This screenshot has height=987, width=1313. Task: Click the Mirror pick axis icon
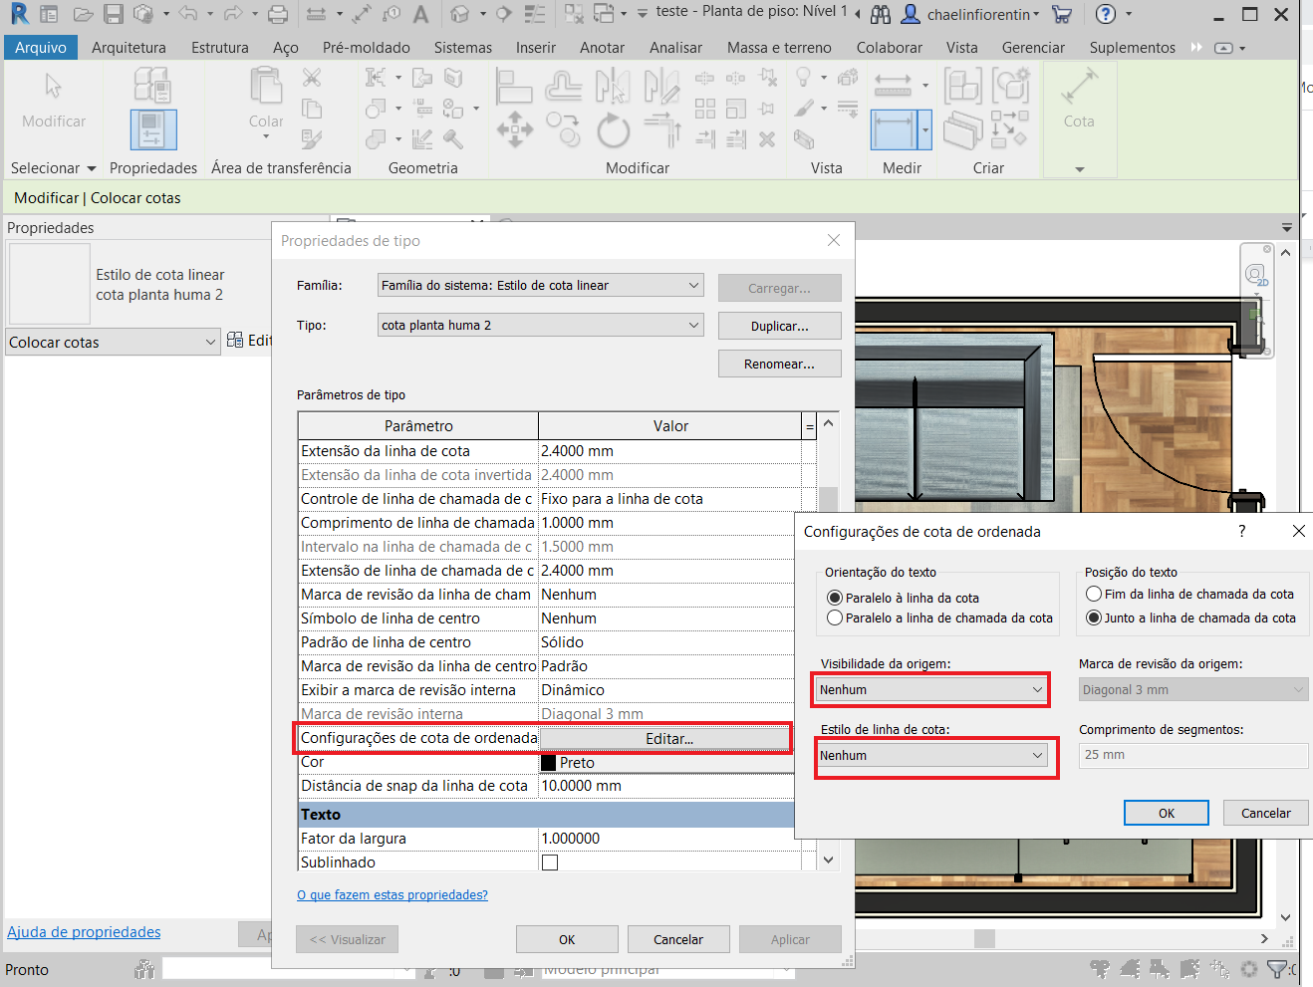coord(612,86)
